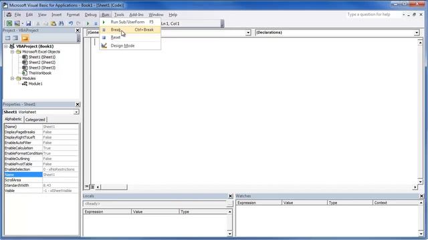The width and height of the screenshot is (428, 240).
Task: Click the Expression column header in Watches
Action: pos(259,203)
